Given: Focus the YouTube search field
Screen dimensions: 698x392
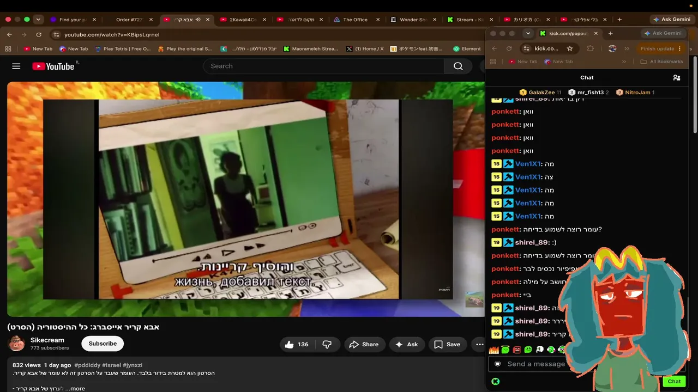Looking at the screenshot, I should 324,66.
